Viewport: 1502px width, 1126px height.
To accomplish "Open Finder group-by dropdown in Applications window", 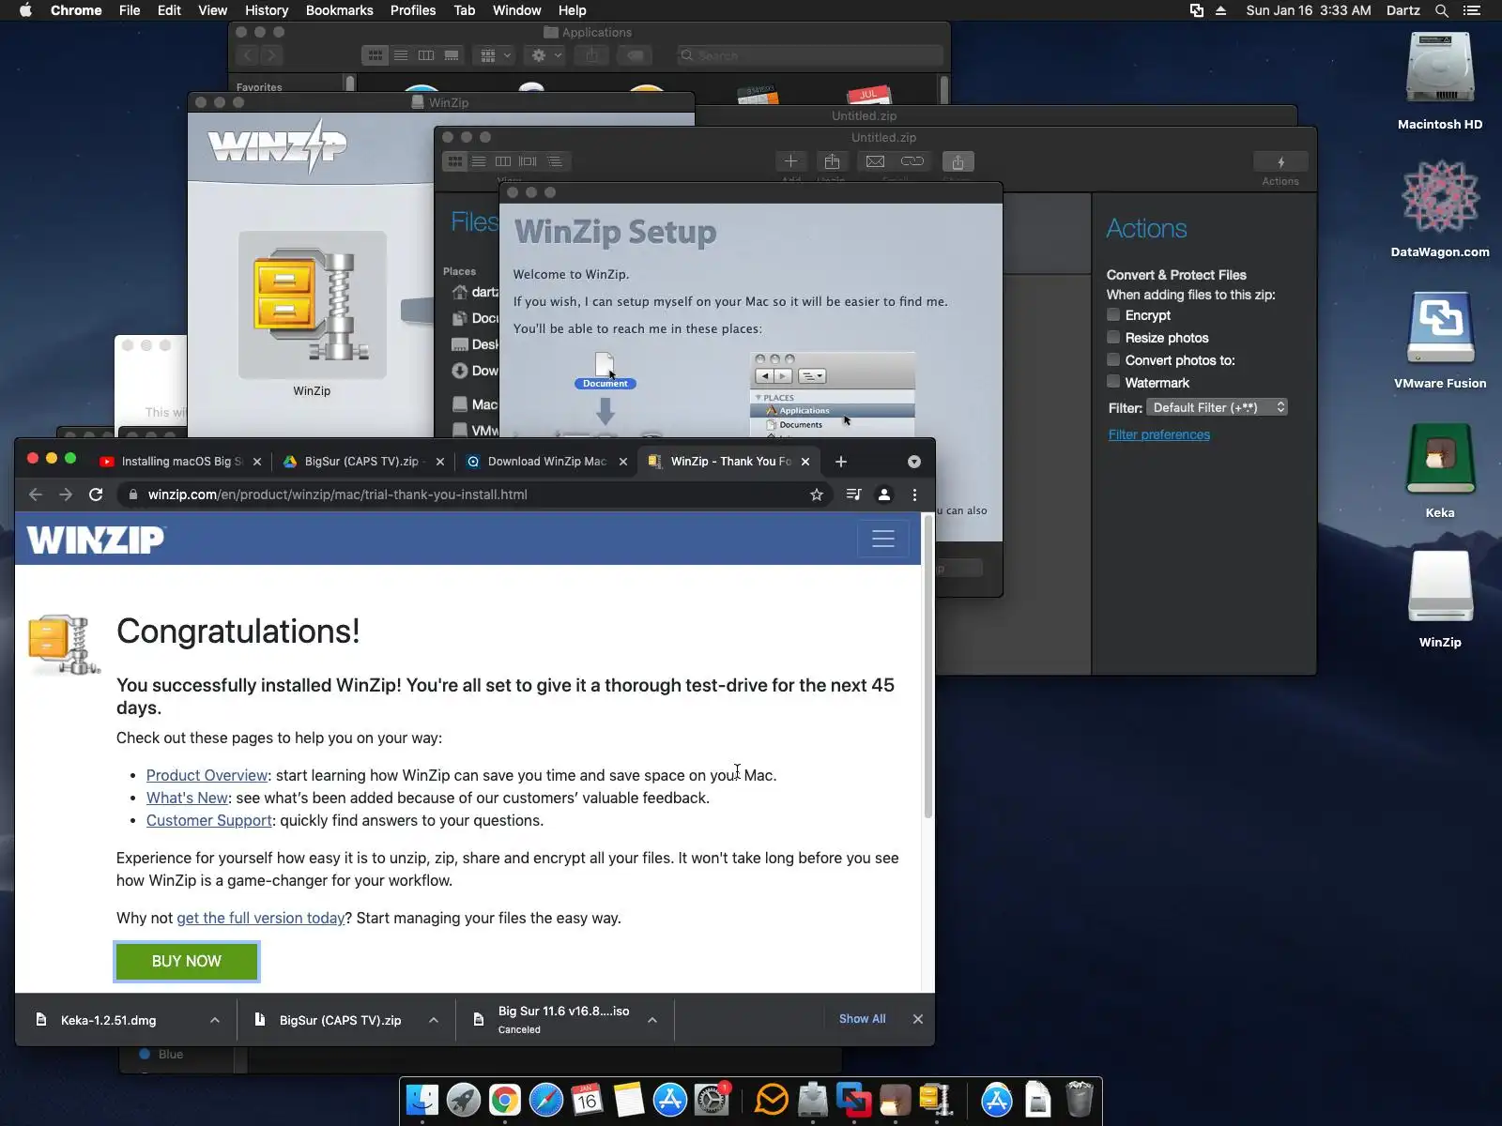I will pyautogui.click(x=496, y=55).
